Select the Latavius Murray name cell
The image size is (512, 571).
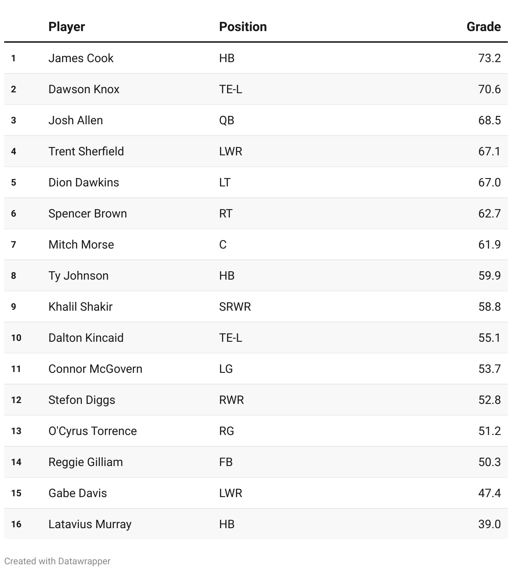pos(90,524)
